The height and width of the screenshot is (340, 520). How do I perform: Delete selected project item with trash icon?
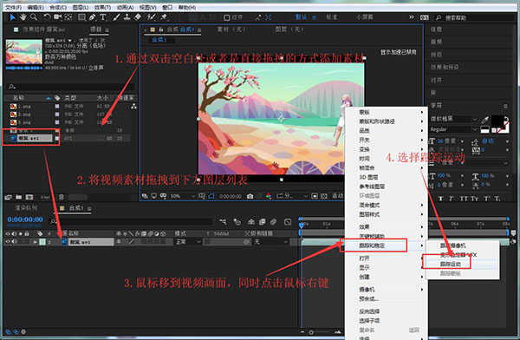62,197
